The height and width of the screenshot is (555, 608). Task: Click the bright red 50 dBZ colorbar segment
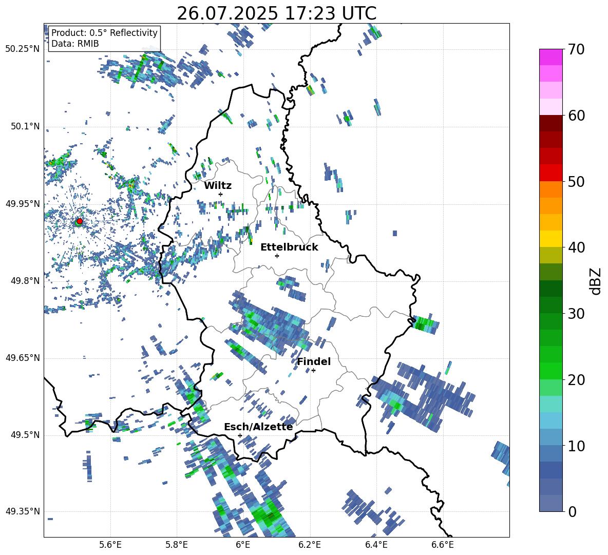point(550,173)
